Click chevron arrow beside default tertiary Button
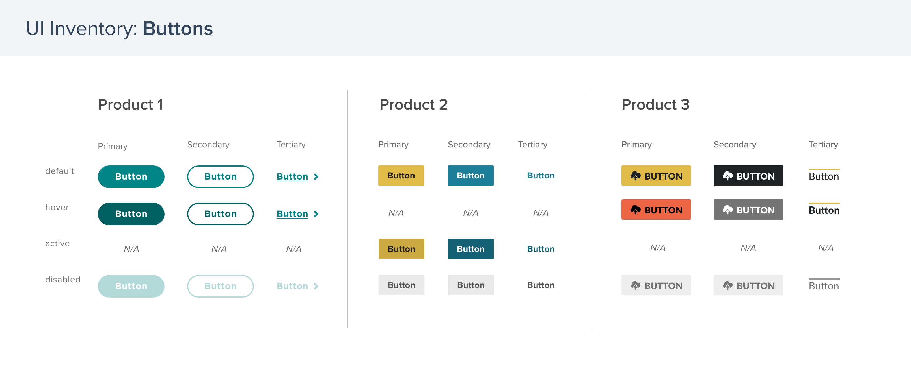This screenshot has height=384, width=911. [x=316, y=177]
